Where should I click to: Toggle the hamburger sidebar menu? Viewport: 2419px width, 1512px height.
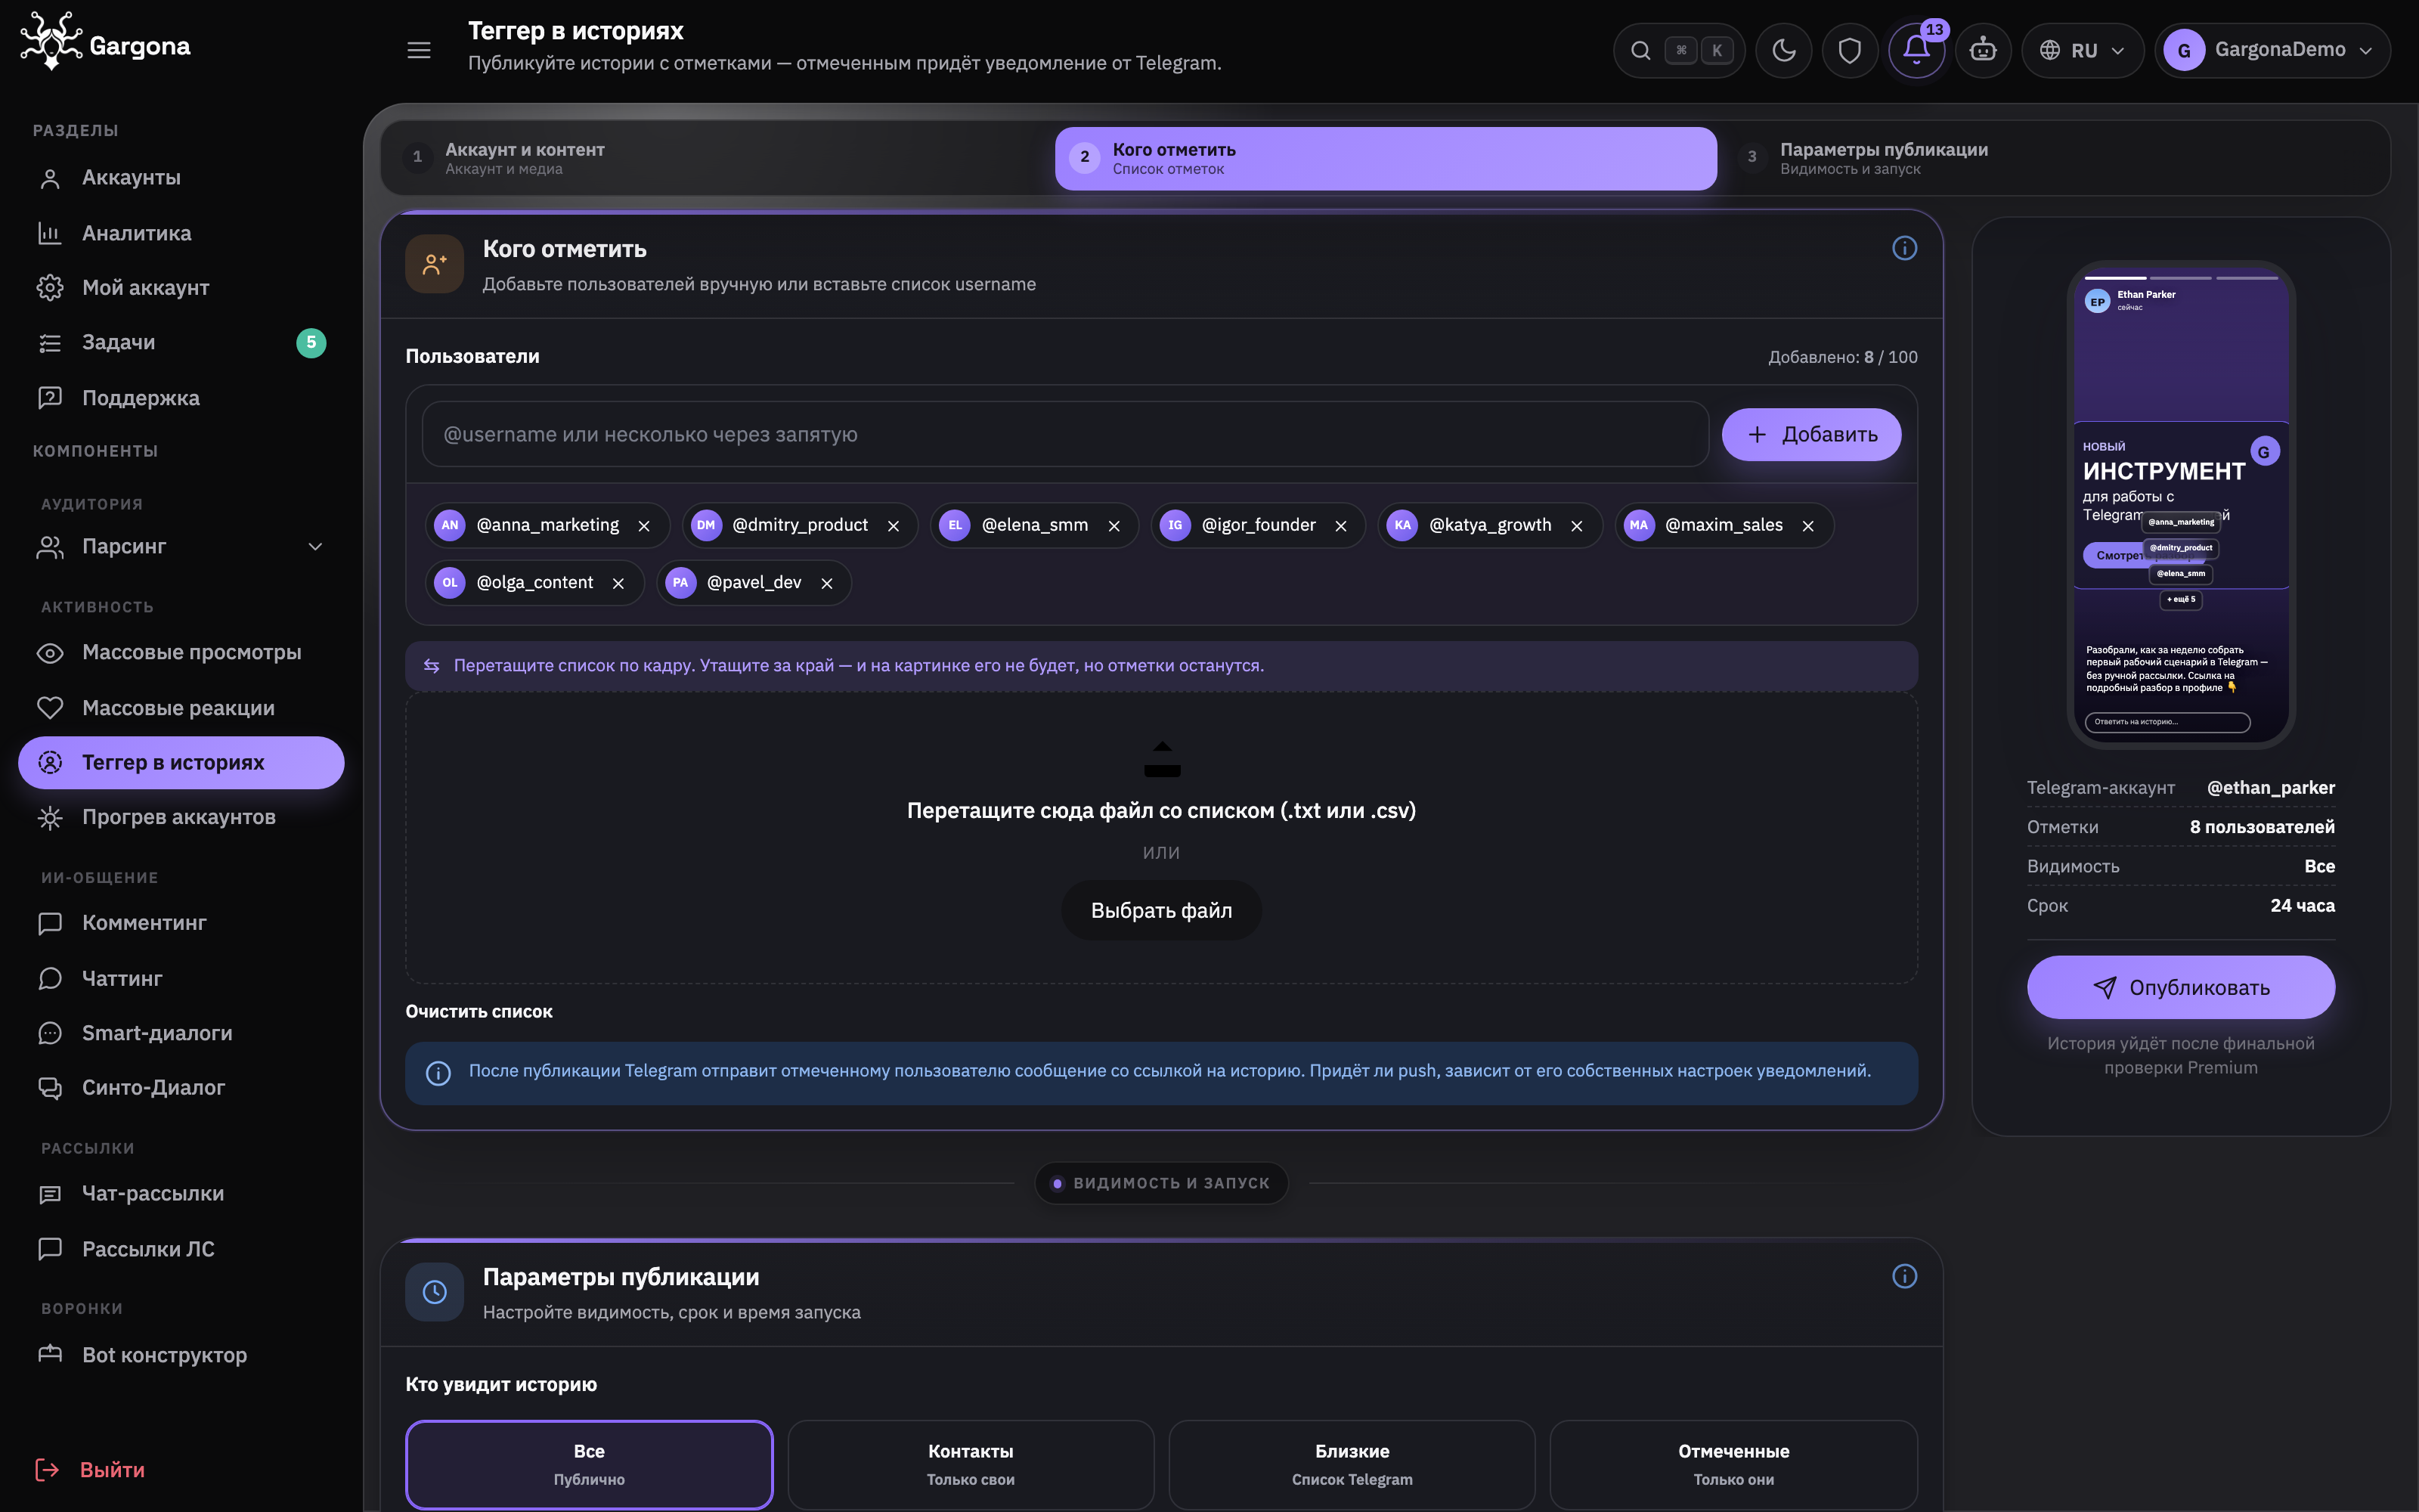419,50
